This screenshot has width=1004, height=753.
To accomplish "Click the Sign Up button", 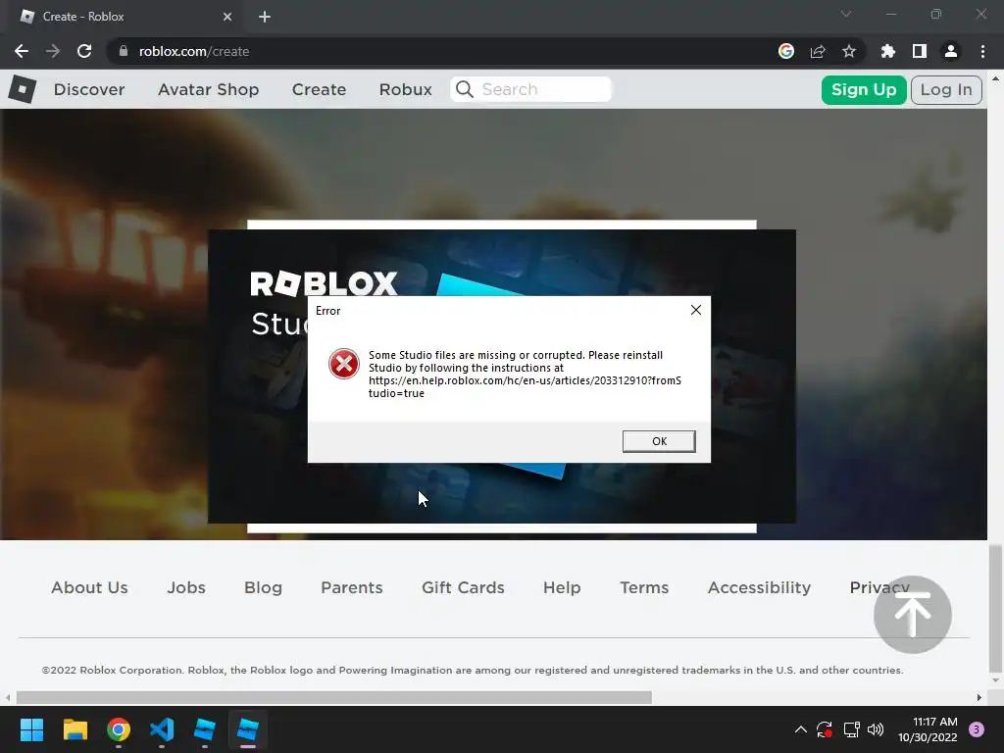I will [x=864, y=89].
